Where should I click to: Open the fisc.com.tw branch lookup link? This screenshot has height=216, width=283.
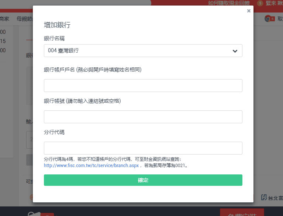coord(92,166)
